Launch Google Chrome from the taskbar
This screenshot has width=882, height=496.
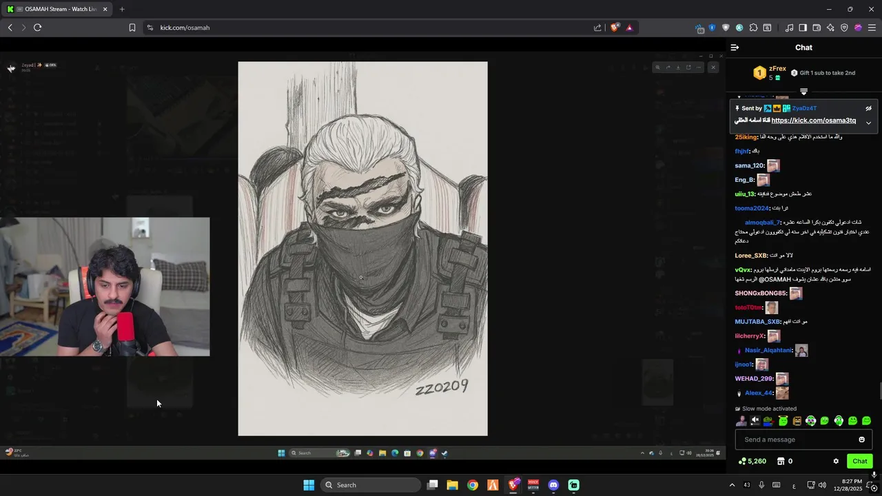pyautogui.click(x=472, y=485)
